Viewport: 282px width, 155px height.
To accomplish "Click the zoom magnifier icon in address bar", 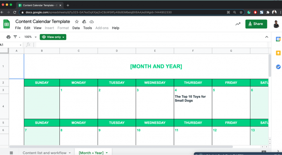I will coord(235,12).
